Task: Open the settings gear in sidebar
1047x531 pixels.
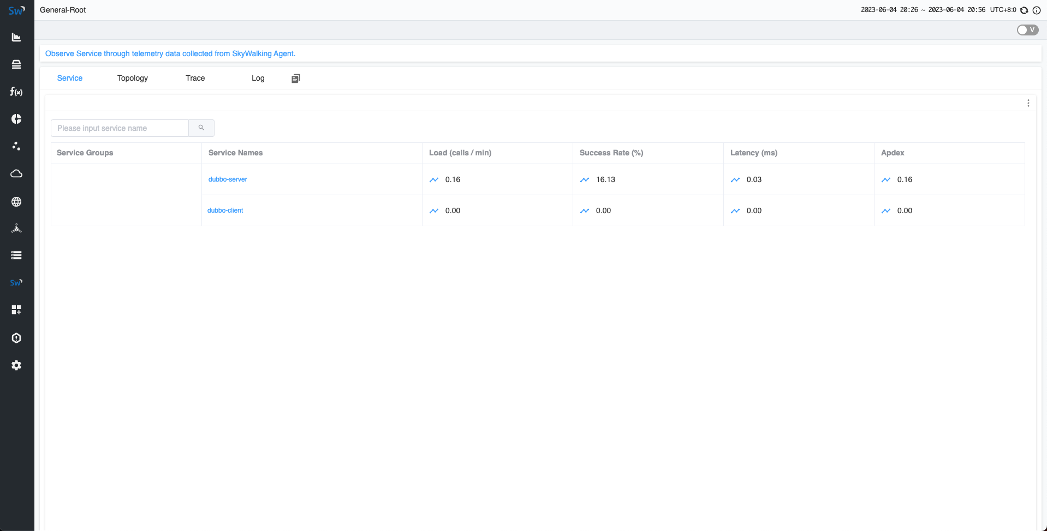Action: [16, 365]
